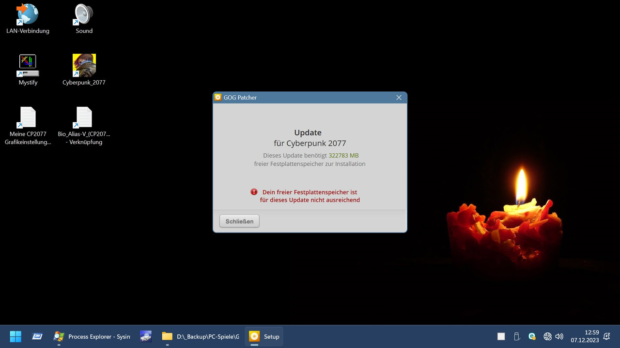Click the red error warning icon
This screenshot has height=348, width=620.
click(254, 192)
